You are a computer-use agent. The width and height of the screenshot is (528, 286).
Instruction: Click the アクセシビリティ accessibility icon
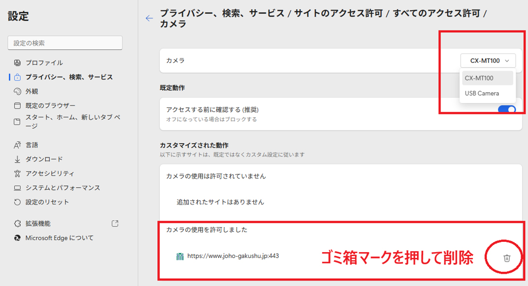tap(17, 173)
